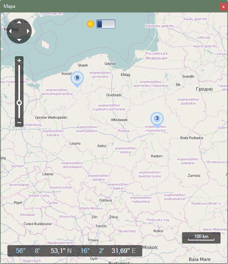Screen dimensions: 228x264
Task: Click the Gdynia city label
Action: (x=110, y=64)
